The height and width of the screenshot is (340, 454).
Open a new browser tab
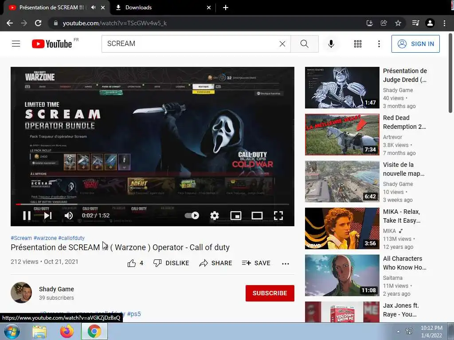pyautogui.click(x=226, y=8)
